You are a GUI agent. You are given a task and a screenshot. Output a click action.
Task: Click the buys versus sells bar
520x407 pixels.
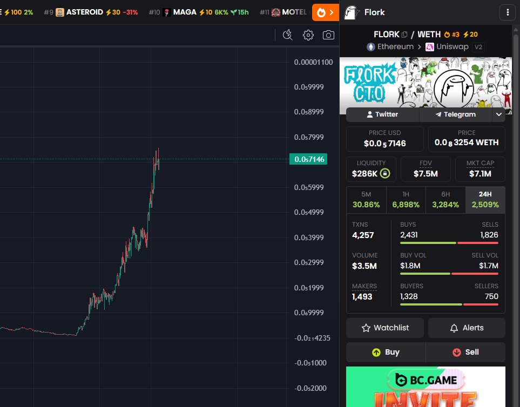click(x=449, y=243)
